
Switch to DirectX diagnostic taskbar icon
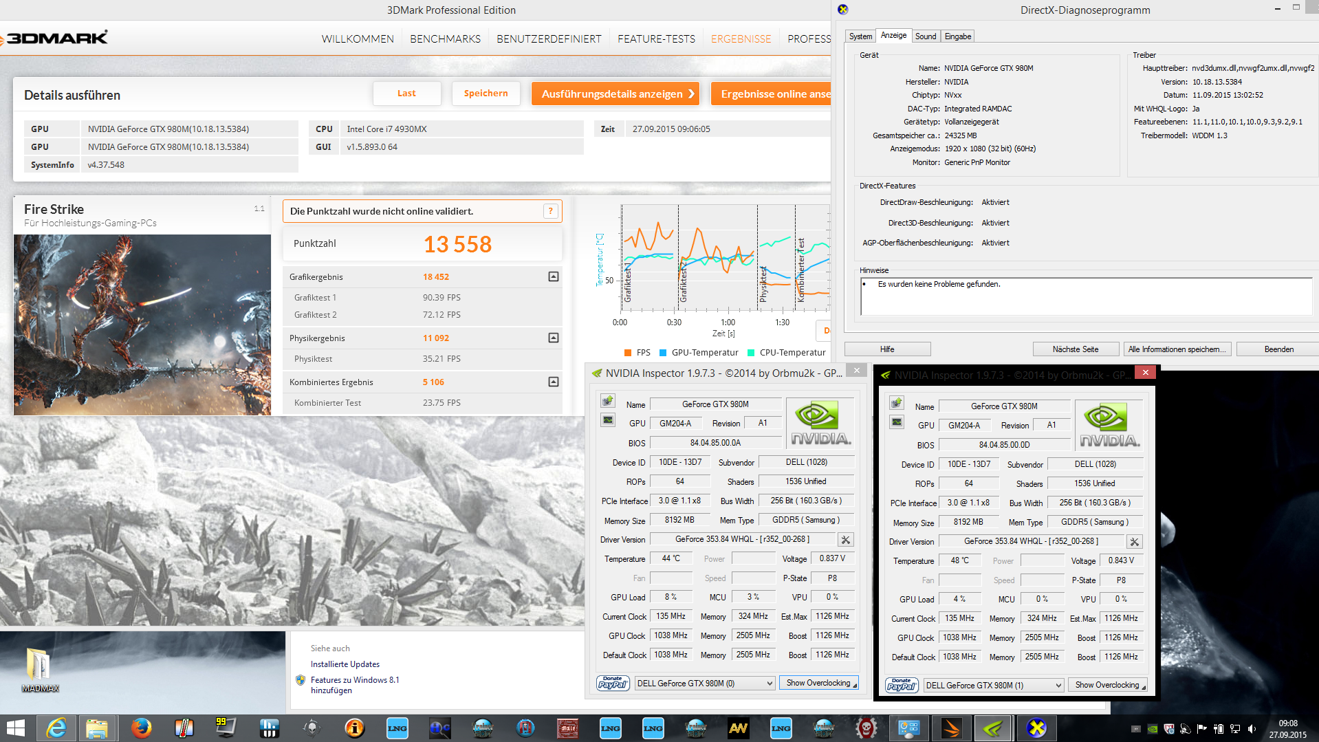(1036, 728)
